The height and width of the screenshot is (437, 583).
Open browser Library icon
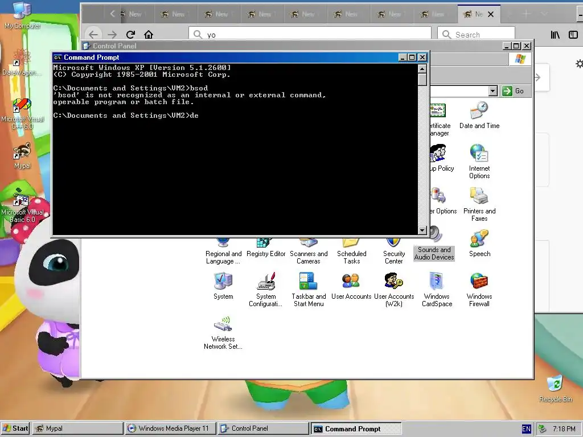click(555, 35)
